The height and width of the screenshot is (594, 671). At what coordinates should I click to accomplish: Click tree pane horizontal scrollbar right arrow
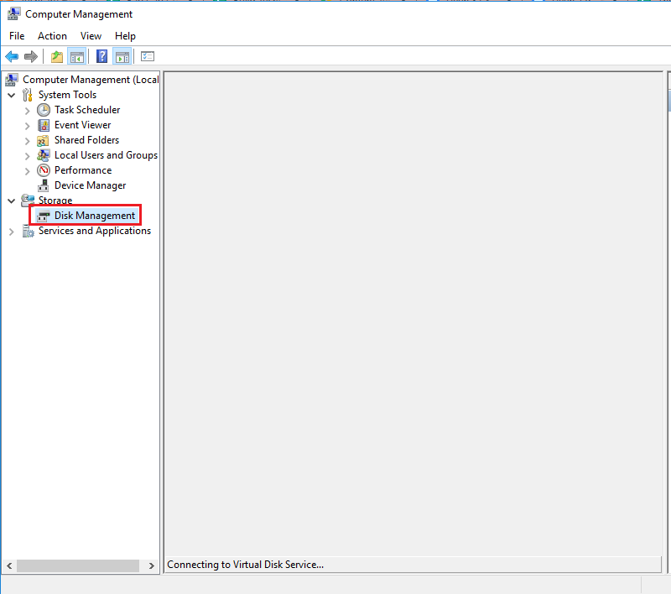point(152,566)
